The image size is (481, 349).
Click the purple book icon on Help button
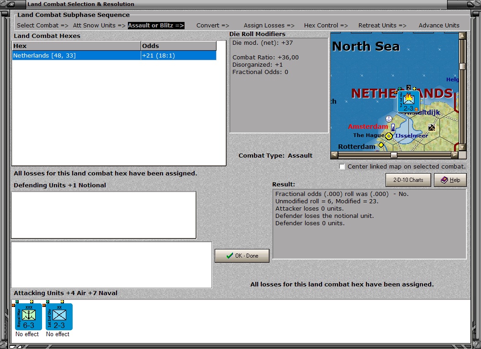(x=444, y=180)
